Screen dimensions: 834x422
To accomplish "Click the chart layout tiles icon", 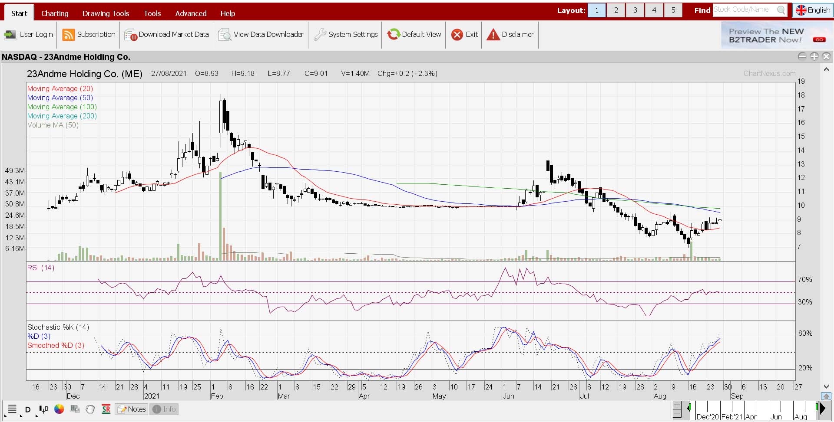I will [75, 409].
